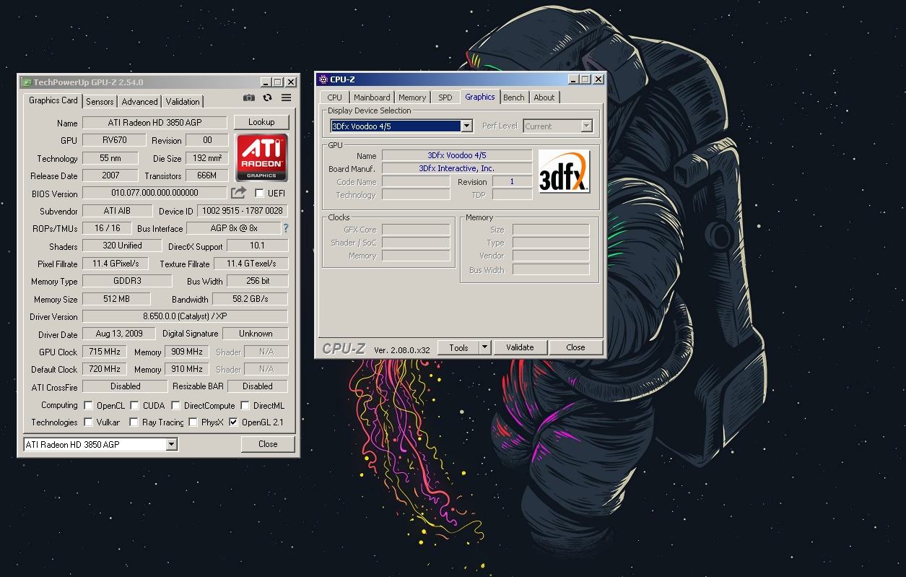Image resolution: width=906 pixels, height=577 pixels.
Task: Click the 512 MB memory size value
Action: [116, 299]
